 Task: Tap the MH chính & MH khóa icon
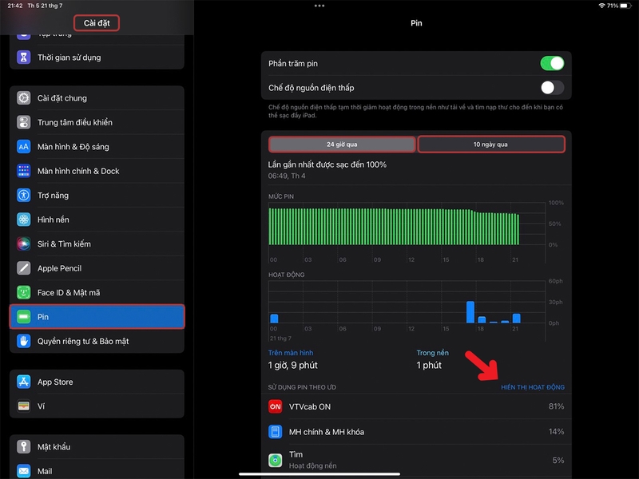pos(275,432)
